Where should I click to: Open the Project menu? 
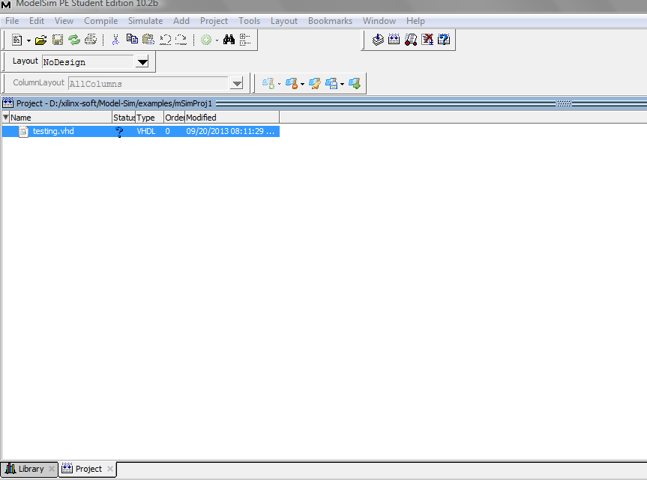(214, 21)
